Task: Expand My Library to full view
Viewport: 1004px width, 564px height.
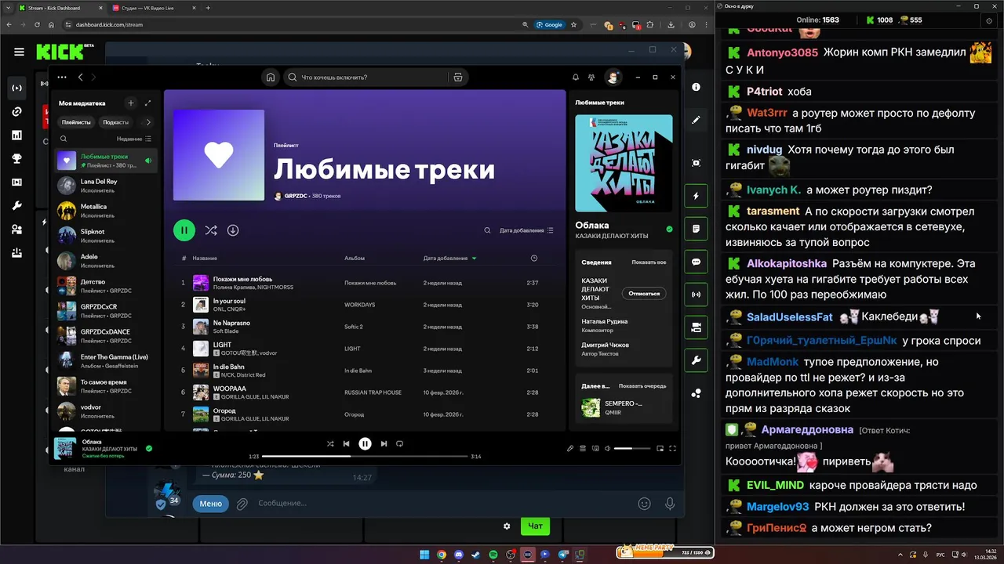Action: coord(148,103)
